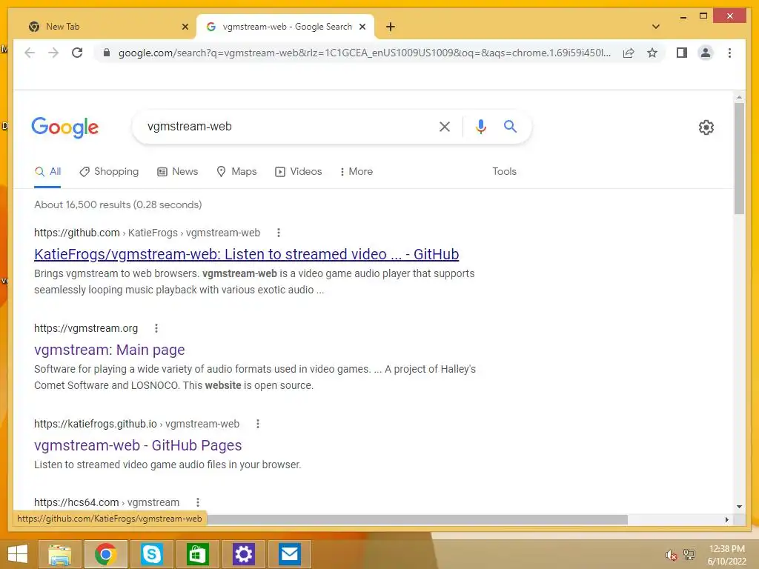759x569 pixels.
Task: Submit search with magnifier icon
Action: click(510, 126)
